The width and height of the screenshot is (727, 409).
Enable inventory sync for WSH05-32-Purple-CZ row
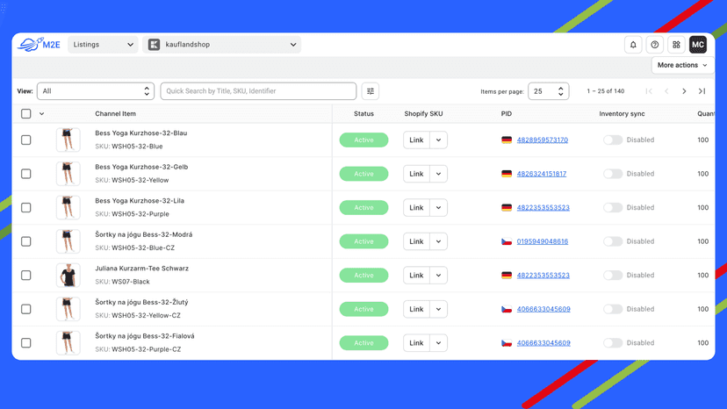pos(613,343)
